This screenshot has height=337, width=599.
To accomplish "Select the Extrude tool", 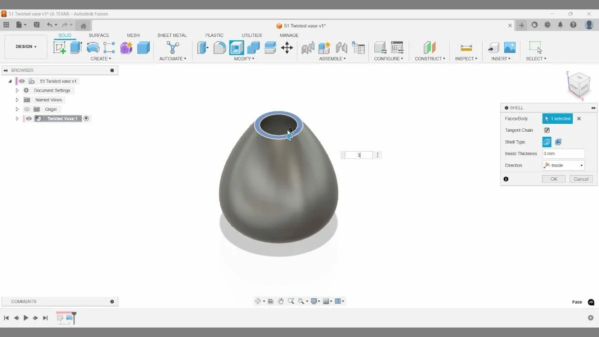I will [x=75, y=47].
